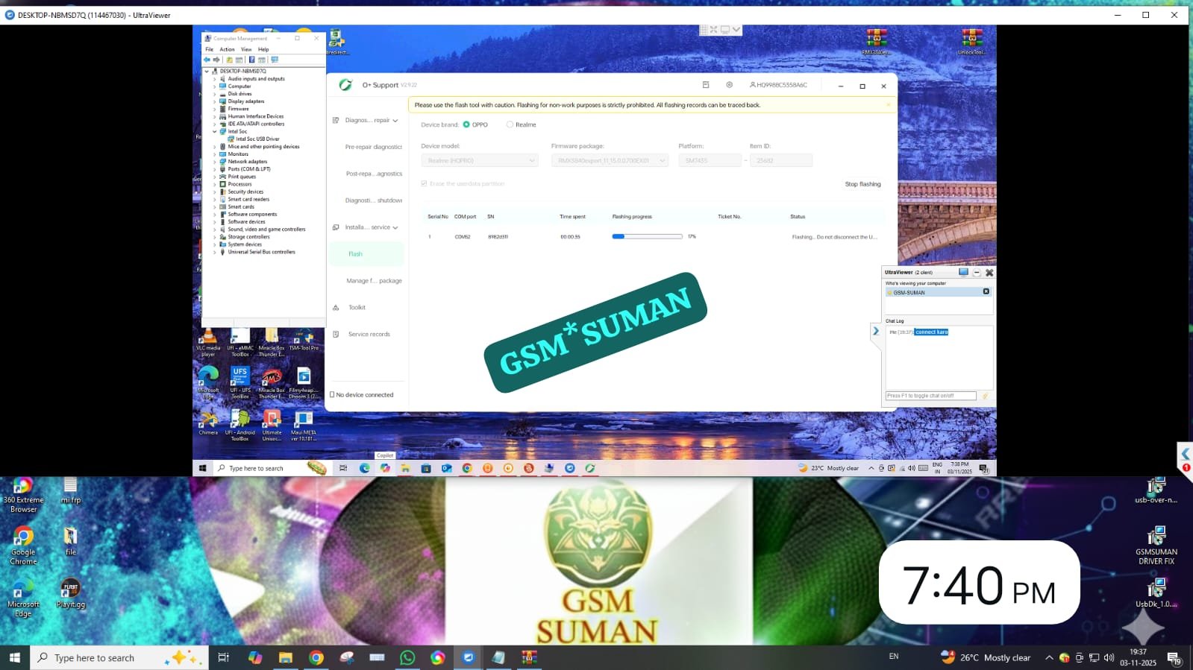Open Toolkit in the sidebar
The image size is (1193, 670).
click(357, 307)
